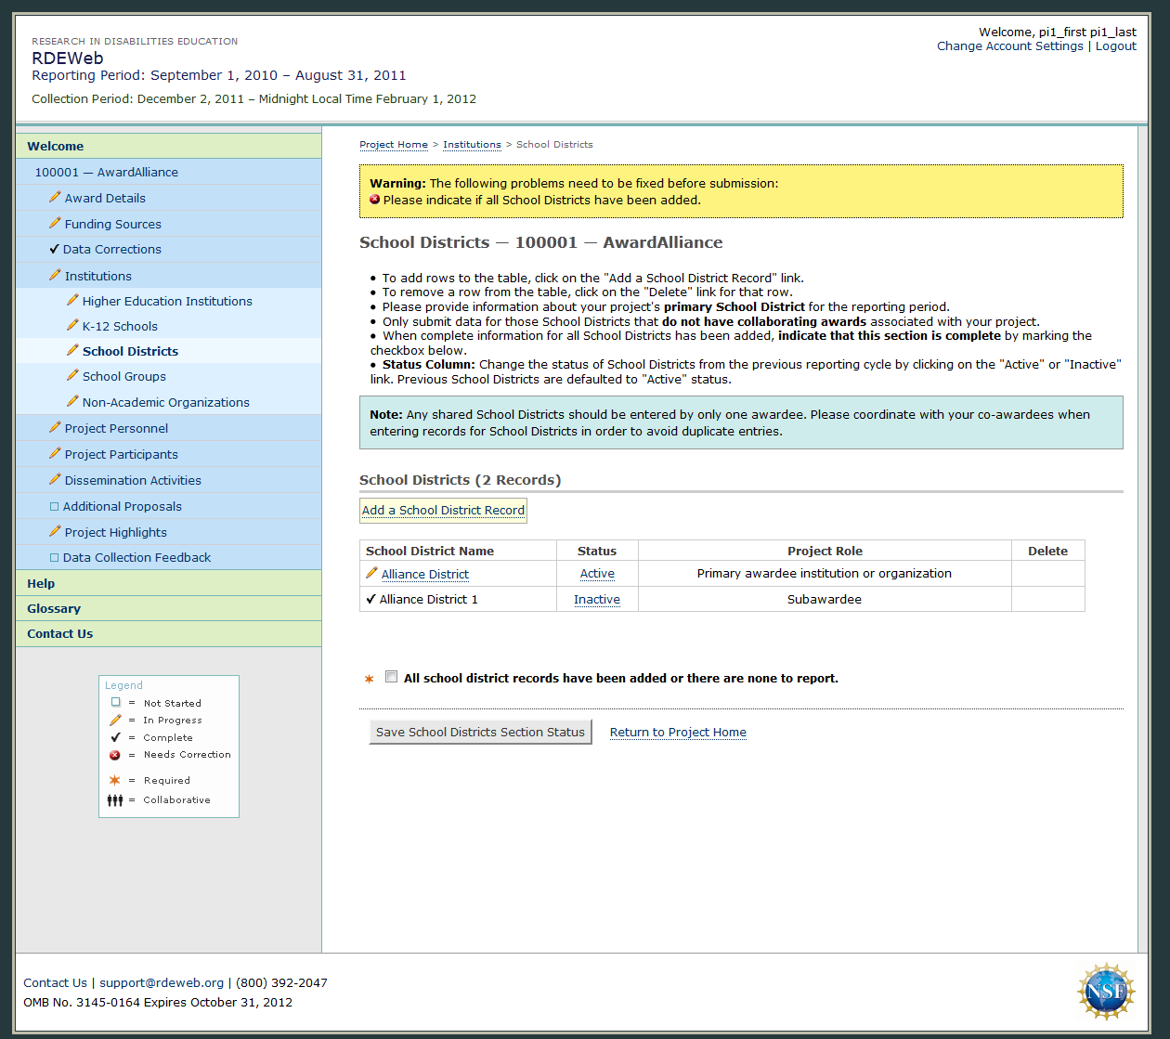Click the red error icon in warning box
This screenshot has height=1039, width=1170.
pyautogui.click(x=375, y=200)
